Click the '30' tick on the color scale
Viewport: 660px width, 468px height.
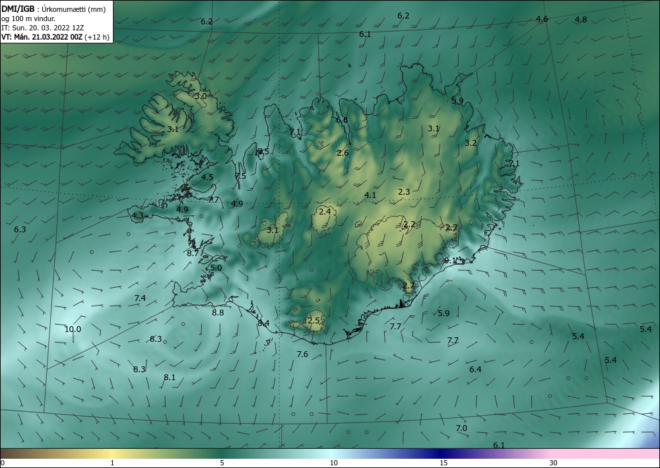554,463
